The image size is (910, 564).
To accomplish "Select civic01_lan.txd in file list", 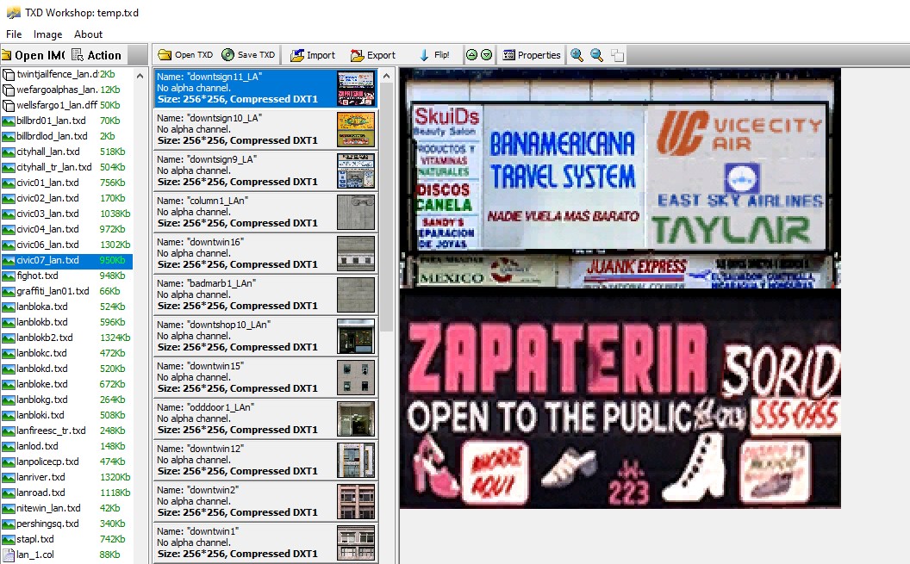I will [x=66, y=183].
